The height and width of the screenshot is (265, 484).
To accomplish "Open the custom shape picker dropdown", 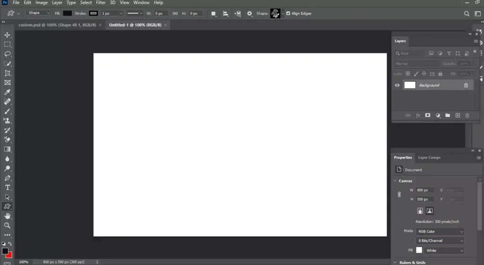I will click(x=283, y=14).
